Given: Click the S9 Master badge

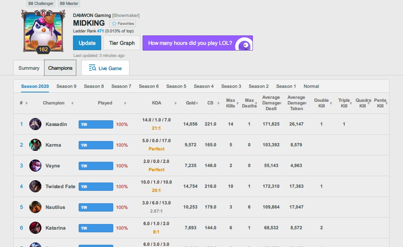Looking at the screenshot, I should click(69, 3).
